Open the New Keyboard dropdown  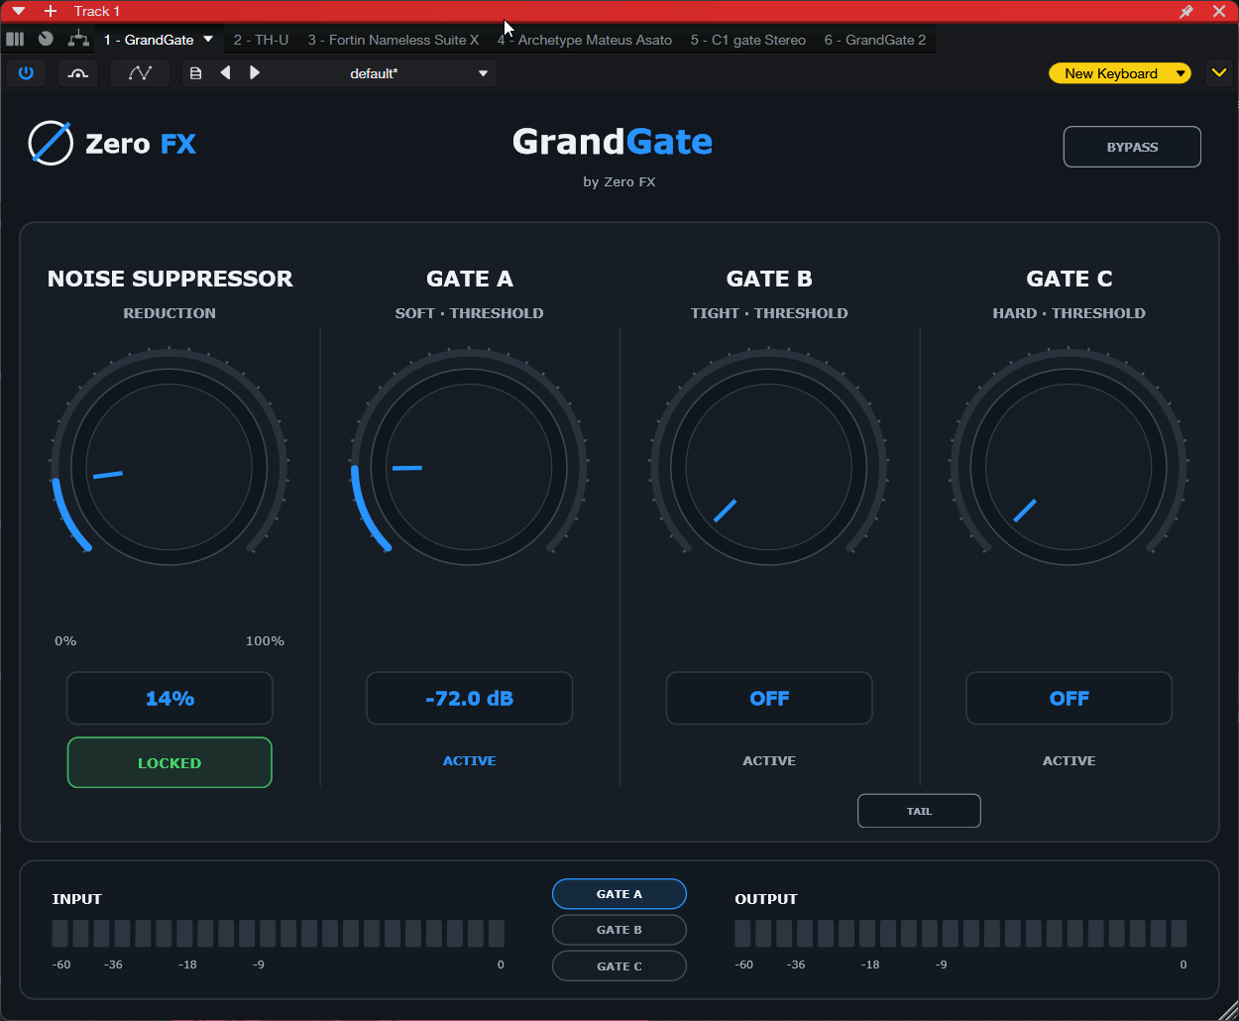[1120, 73]
